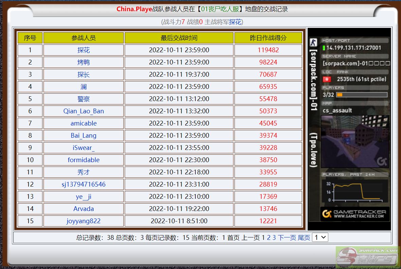Click the 主战将军 探花 link in subtitle
Viewport: 401px width, 269px height.
[x=235, y=22]
